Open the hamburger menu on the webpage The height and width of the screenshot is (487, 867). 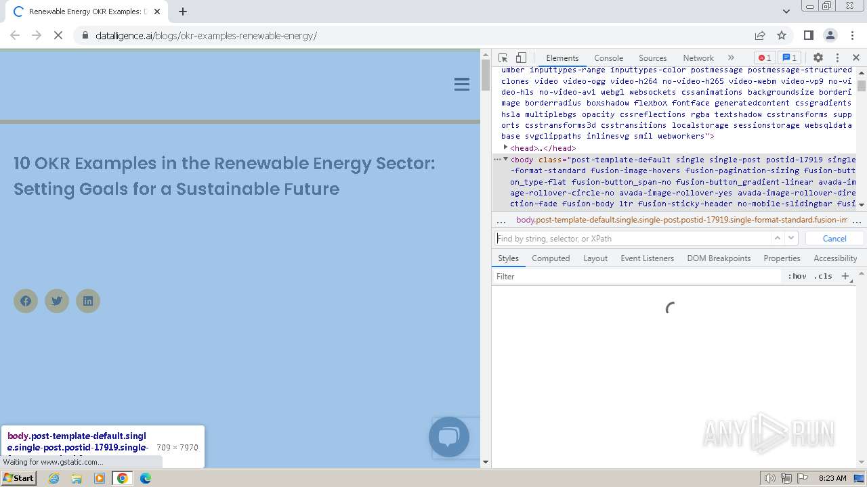[462, 84]
